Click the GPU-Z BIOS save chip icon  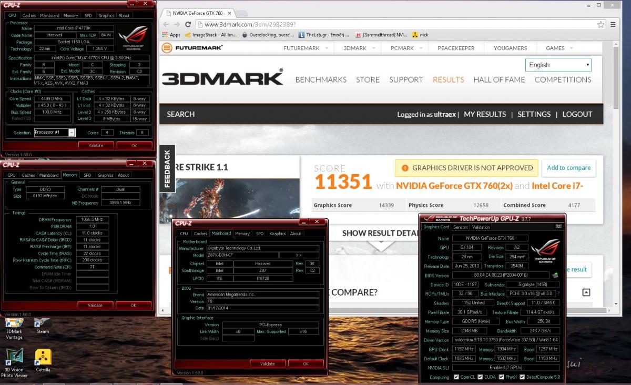pos(555,275)
